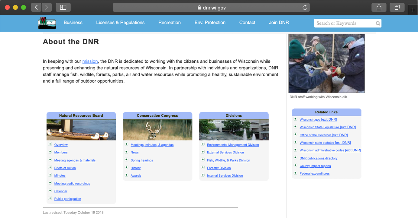
Task: Open Office of the Governor link
Action: (x=324, y=135)
